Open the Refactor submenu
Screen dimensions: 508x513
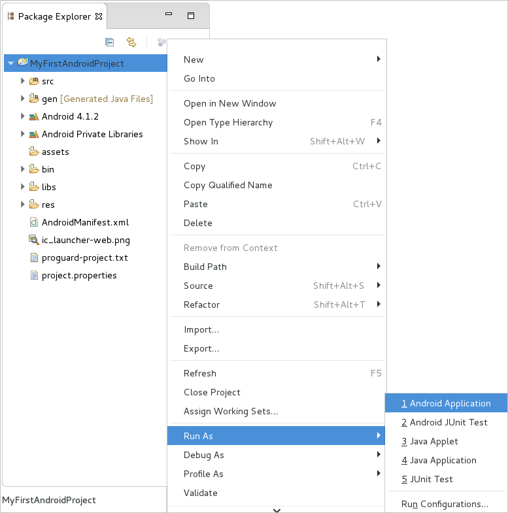(x=277, y=305)
